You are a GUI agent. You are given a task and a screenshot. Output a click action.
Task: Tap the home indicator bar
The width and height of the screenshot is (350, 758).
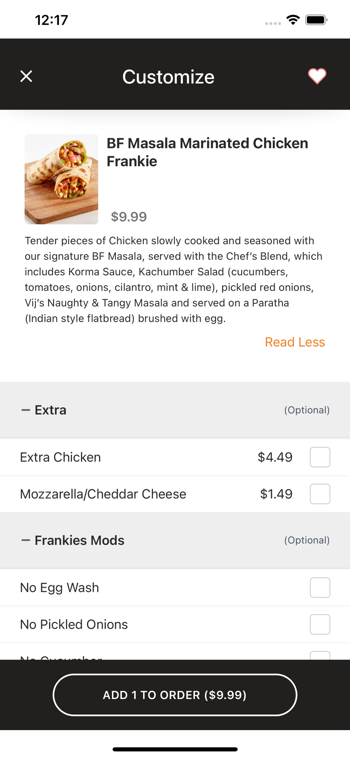(175, 749)
